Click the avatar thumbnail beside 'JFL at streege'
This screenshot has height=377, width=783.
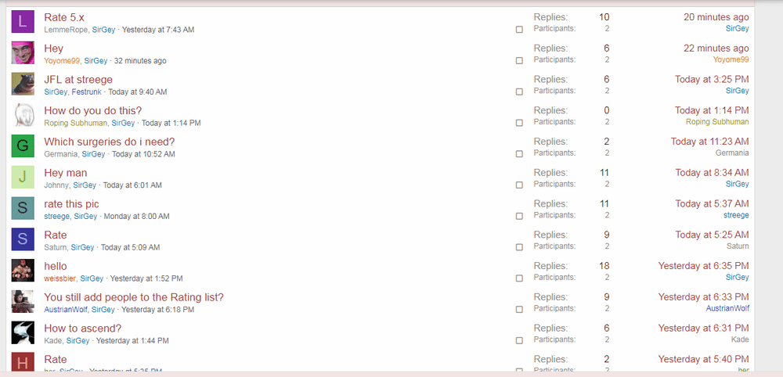click(23, 84)
